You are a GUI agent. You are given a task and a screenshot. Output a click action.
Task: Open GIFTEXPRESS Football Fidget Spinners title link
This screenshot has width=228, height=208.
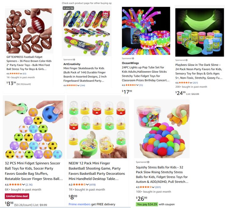[29, 63]
